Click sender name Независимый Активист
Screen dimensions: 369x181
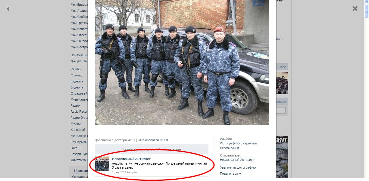point(237,160)
